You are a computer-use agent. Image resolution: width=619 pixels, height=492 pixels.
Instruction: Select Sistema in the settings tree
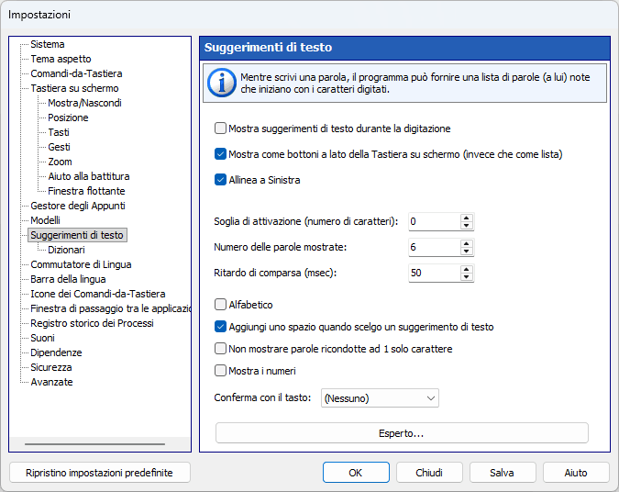[x=48, y=44]
